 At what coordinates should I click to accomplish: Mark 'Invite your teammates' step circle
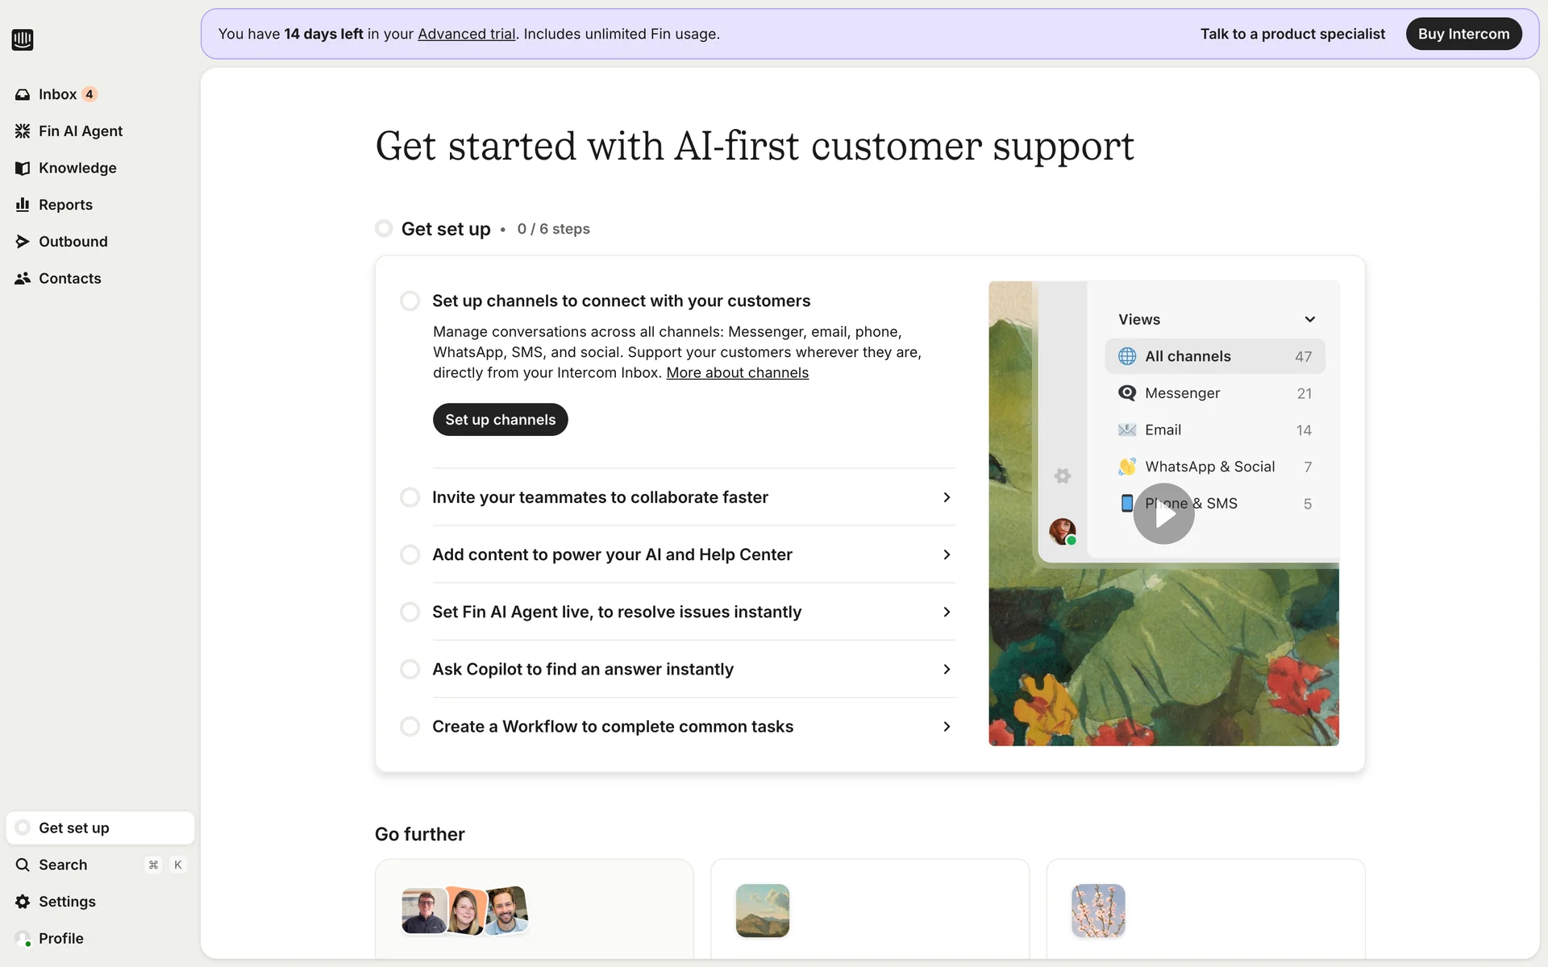coord(410,497)
